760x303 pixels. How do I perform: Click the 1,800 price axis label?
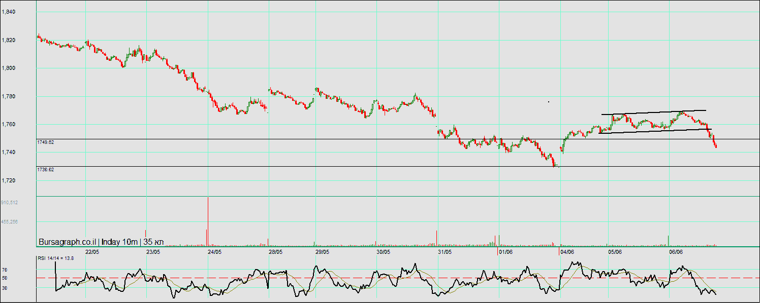pos(9,68)
